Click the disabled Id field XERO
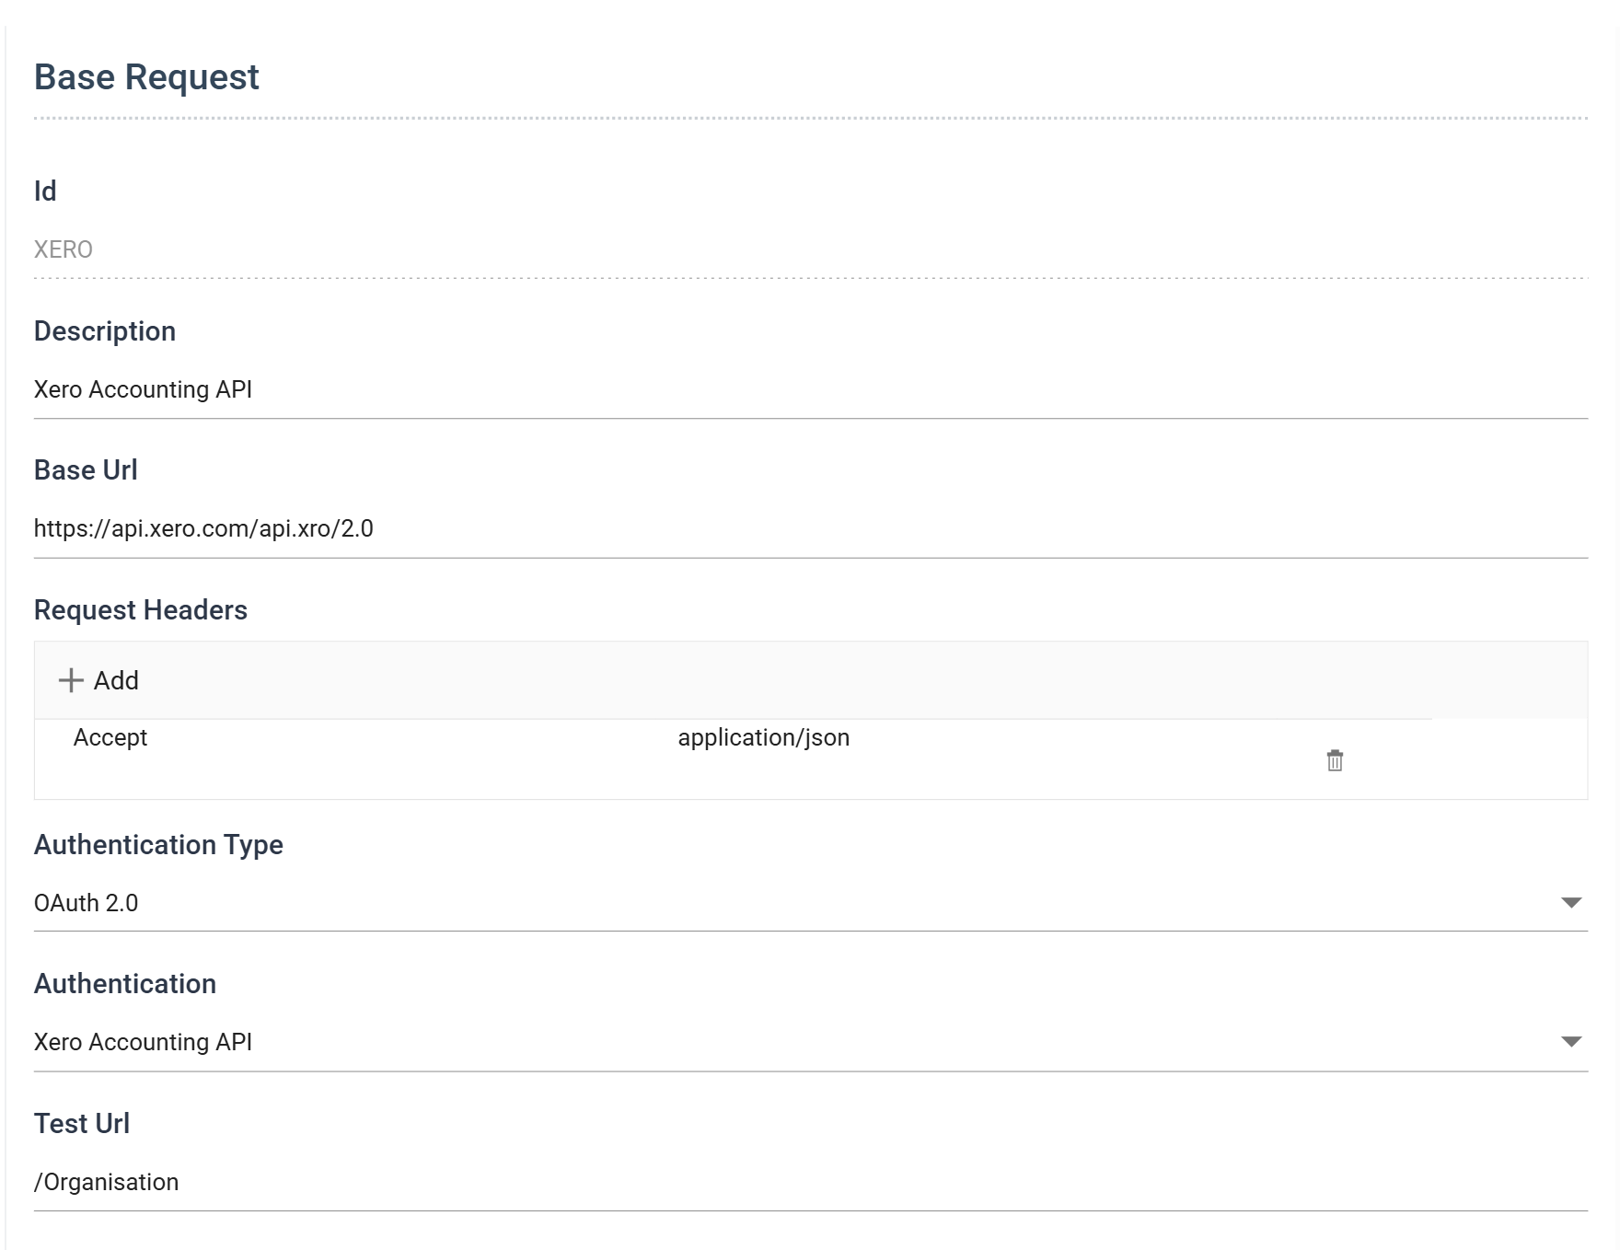This screenshot has width=1620, height=1250. click(x=811, y=250)
